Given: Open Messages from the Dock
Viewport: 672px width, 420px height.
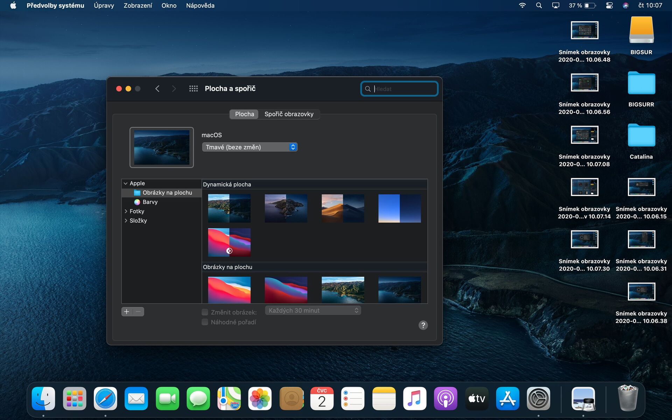Looking at the screenshot, I should pyautogui.click(x=198, y=399).
